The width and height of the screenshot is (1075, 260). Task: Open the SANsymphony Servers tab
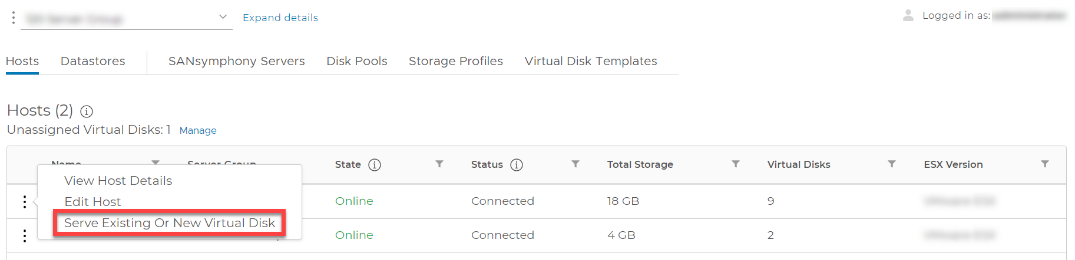[237, 61]
